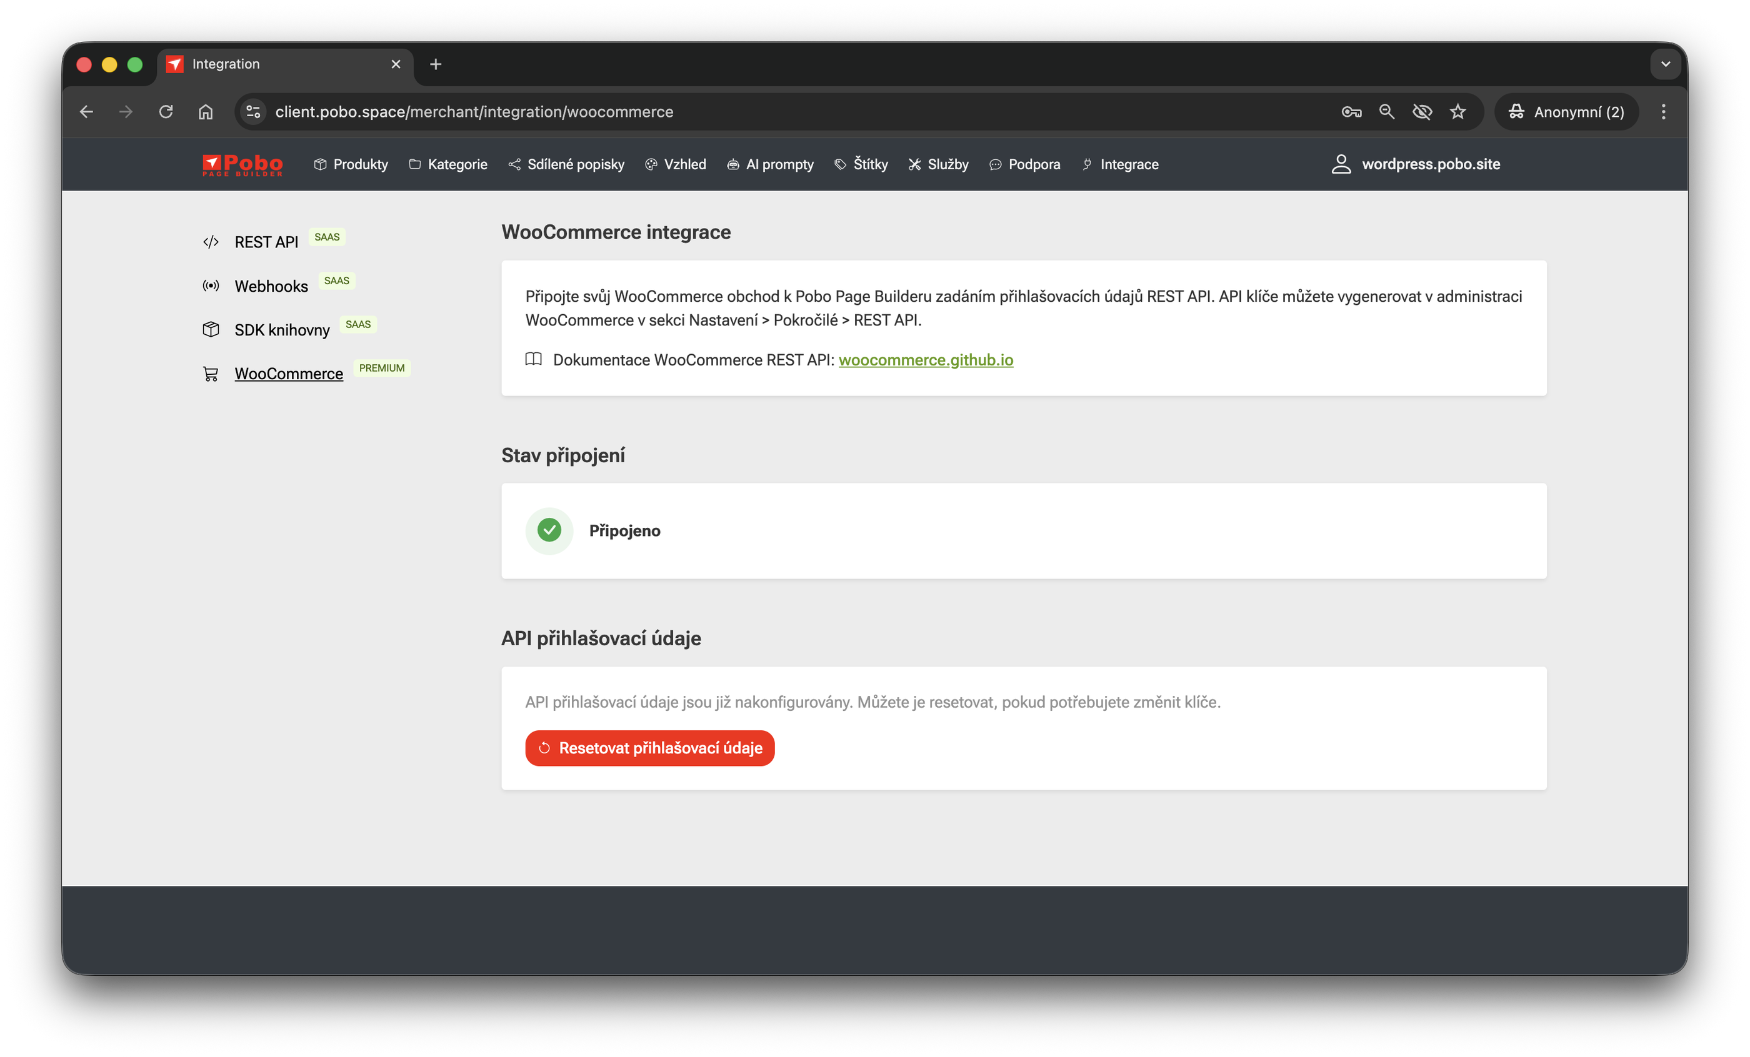Open the tab search dropdown arrow
Screen dimensions: 1750x1057
(x=1666, y=64)
